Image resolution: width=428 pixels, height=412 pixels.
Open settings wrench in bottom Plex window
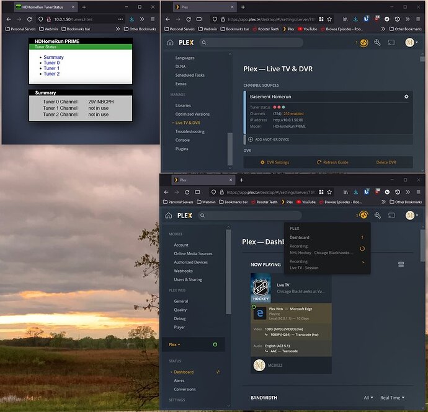pyautogui.click(x=377, y=216)
